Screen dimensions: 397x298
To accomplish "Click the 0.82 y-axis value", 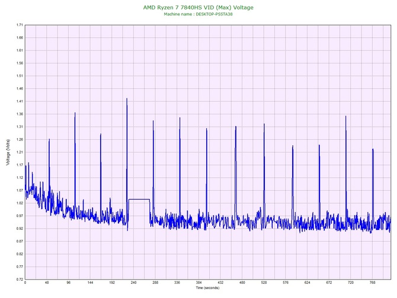I will [20, 254].
